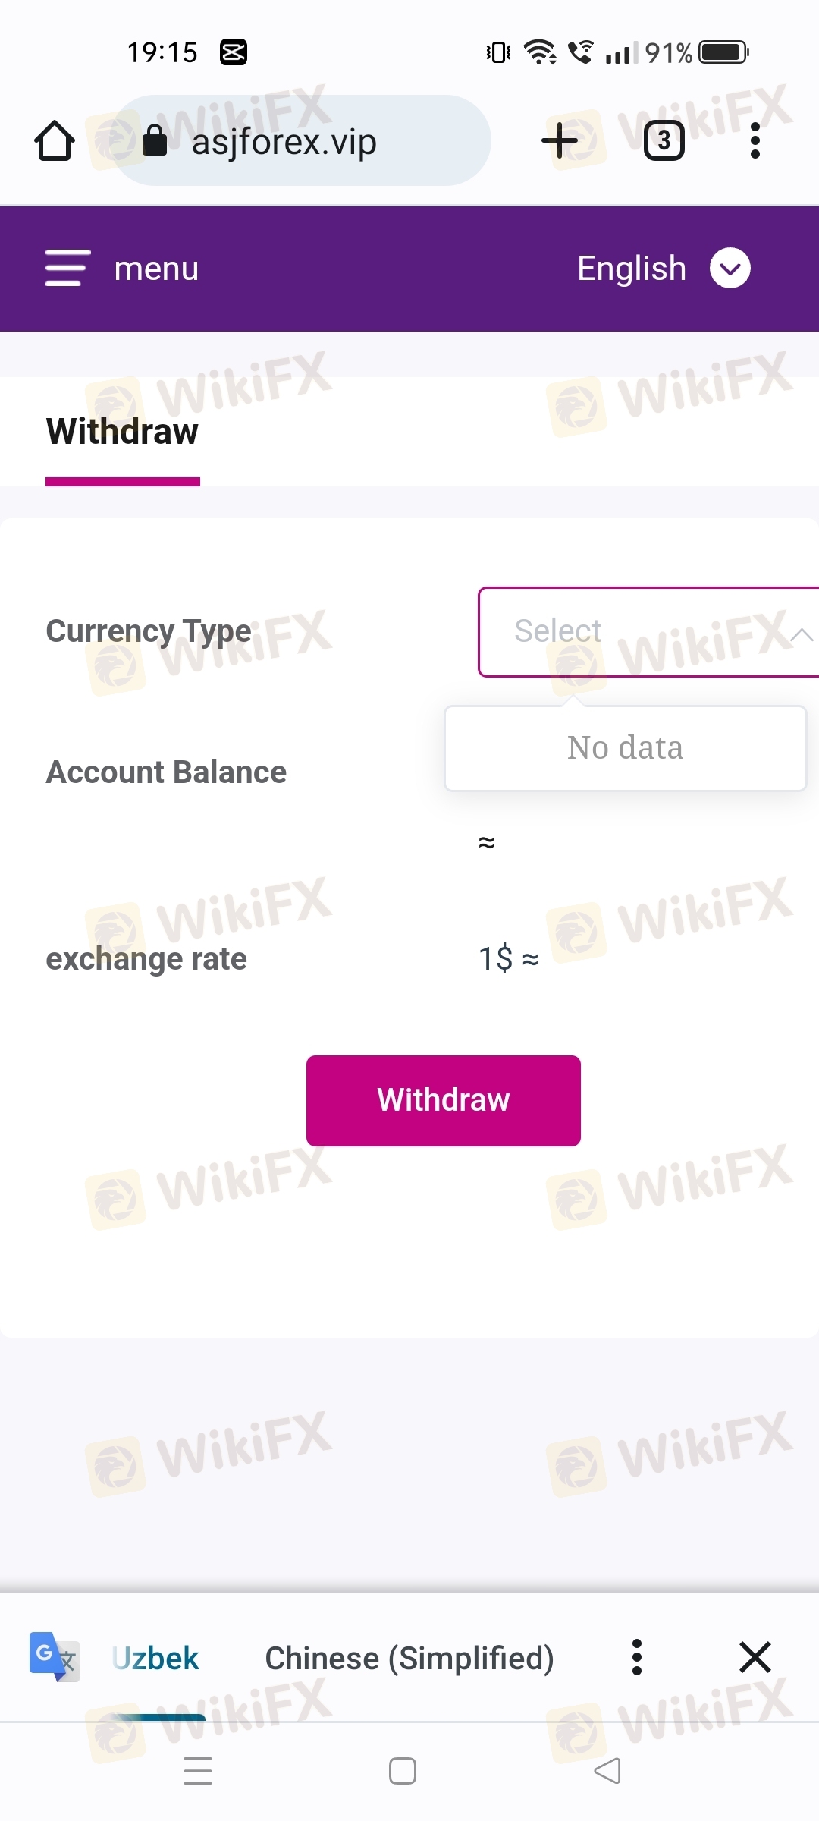The height and width of the screenshot is (1821, 819).
Task: Close the translation bar
Action: (755, 1657)
